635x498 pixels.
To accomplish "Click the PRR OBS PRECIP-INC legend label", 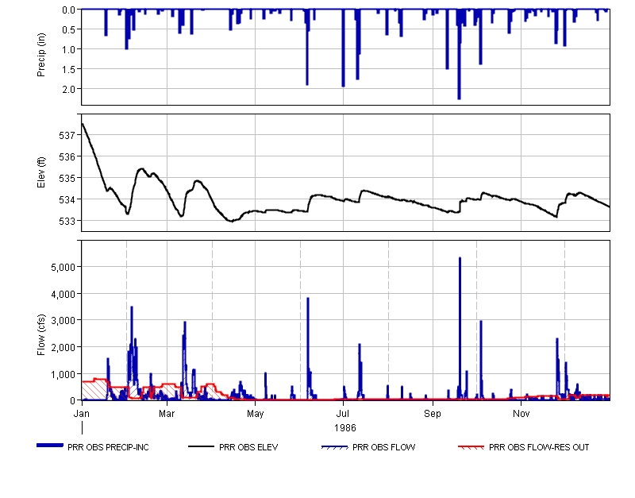I will point(108,447).
